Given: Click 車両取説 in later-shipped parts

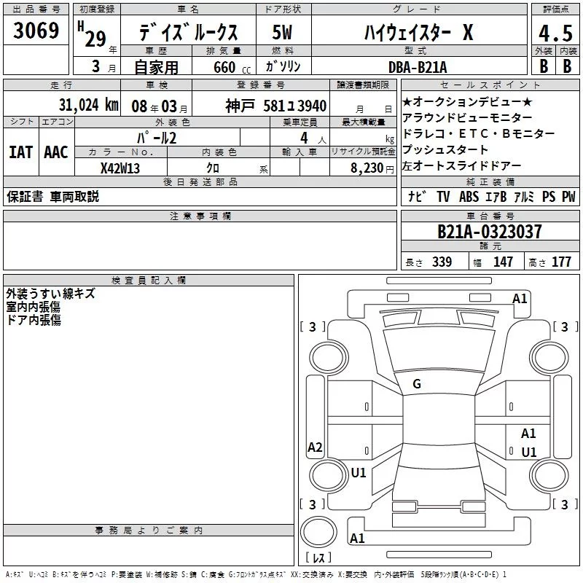Looking at the screenshot, I should coord(75,196).
